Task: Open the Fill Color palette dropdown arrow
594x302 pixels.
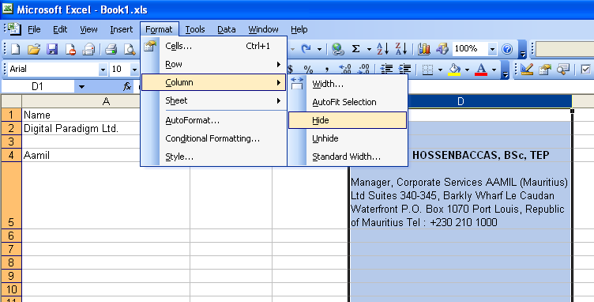Action: coord(467,70)
